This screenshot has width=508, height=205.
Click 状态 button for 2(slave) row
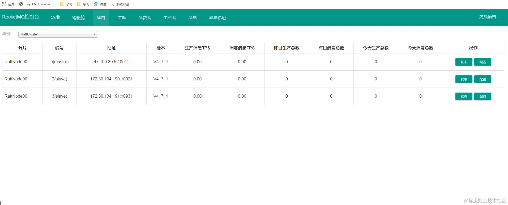click(464, 79)
